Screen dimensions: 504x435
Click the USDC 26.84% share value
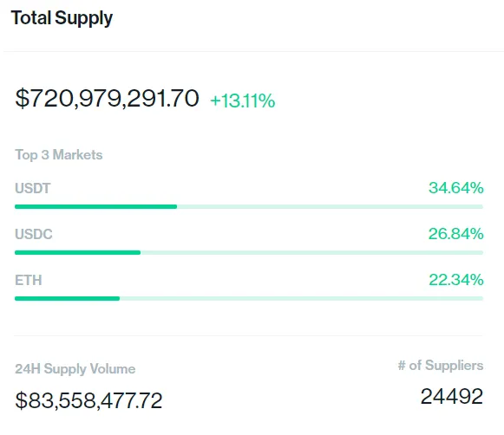coord(455,234)
